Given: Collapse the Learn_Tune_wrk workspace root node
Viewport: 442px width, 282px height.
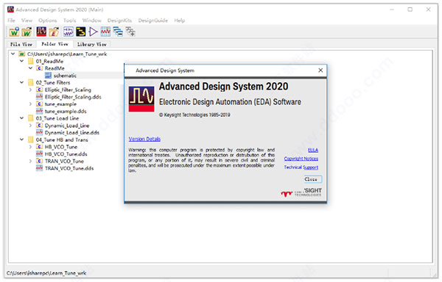Looking at the screenshot, I should pos(13,54).
